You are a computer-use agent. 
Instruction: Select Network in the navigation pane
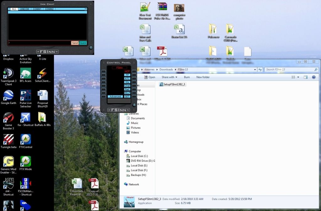[131, 184]
